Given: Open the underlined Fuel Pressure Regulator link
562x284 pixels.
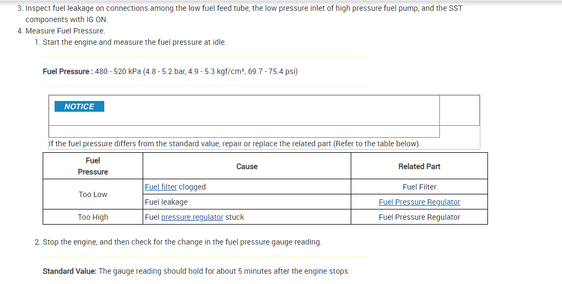Looking at the screenshot, I should pyautogui.click(x=419, y=202).
